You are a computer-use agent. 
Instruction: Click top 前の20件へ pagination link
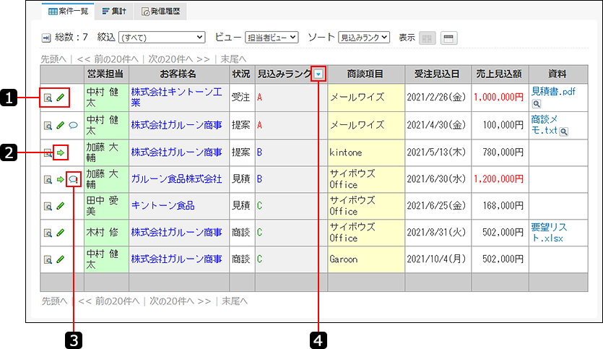tap(108, 59)
